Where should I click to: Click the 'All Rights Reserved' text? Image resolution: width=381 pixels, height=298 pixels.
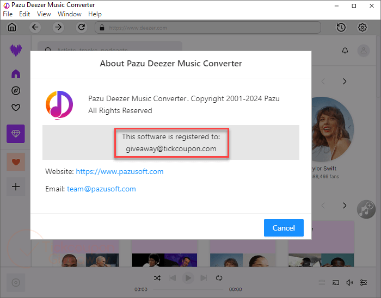(120, 110)
